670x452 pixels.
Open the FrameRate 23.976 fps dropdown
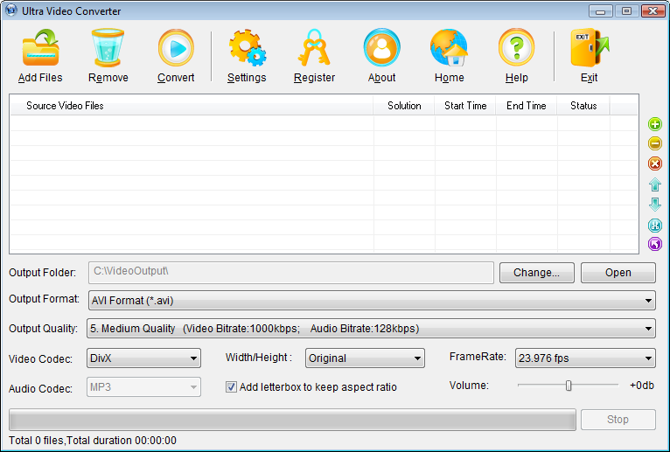585,358
